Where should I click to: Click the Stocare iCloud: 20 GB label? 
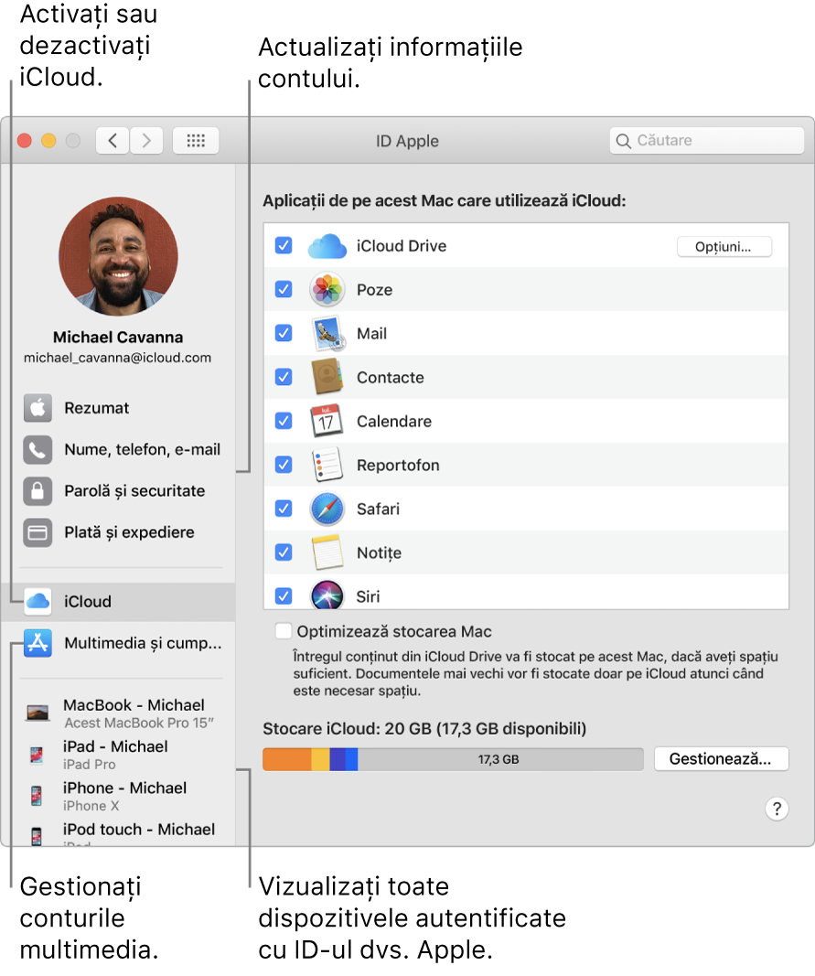point(424,729)
